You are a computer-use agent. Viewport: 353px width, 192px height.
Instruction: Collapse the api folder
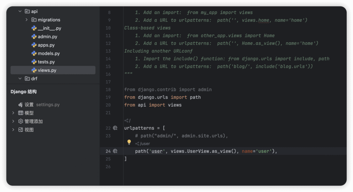[x=20, y=11]
